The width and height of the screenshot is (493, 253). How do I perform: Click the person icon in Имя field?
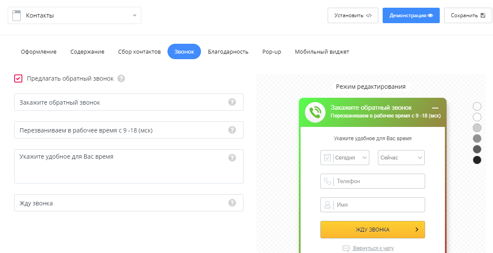pos(327,205)
